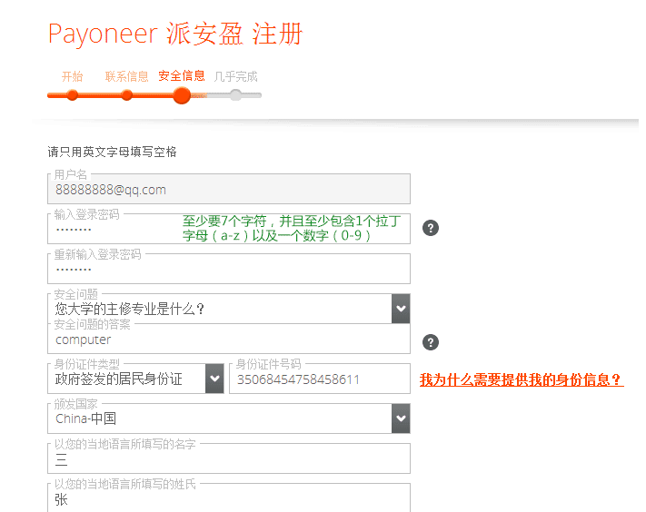Click the 身份证件号码 ID number field
Image resolution: width=646 pixels, height=512 pixels.
(320, 379)
